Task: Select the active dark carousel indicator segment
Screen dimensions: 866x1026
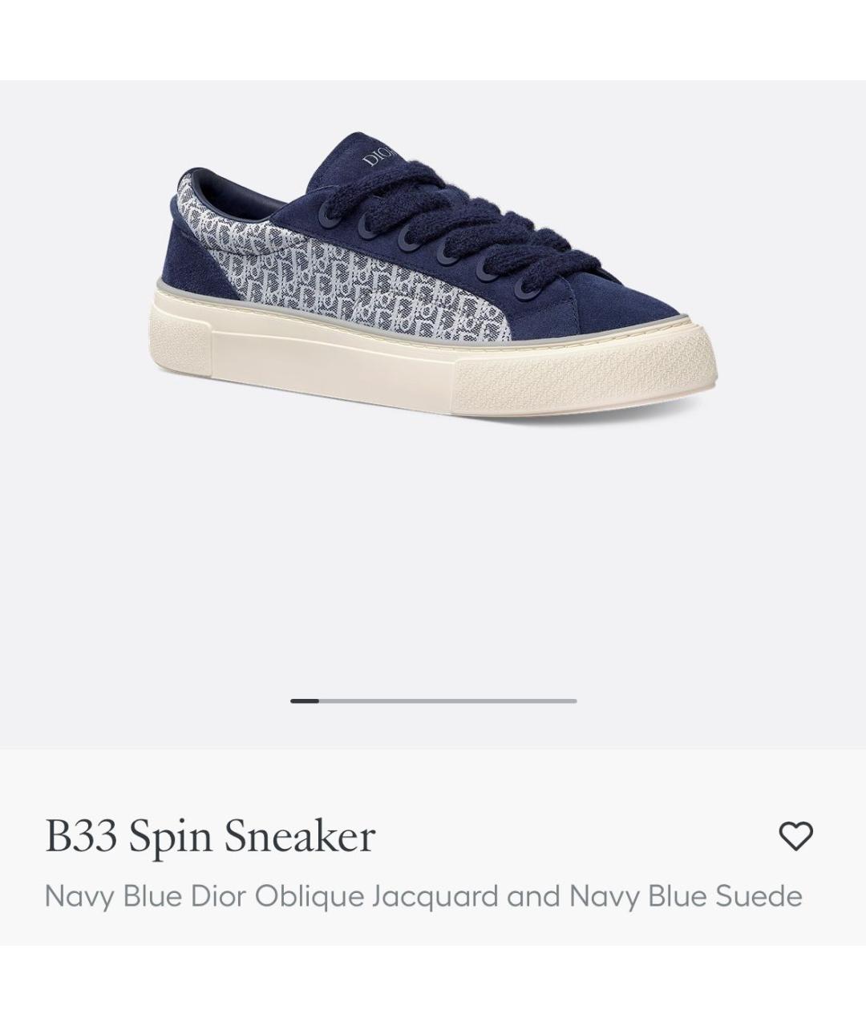Action: [x=305, y=701]
